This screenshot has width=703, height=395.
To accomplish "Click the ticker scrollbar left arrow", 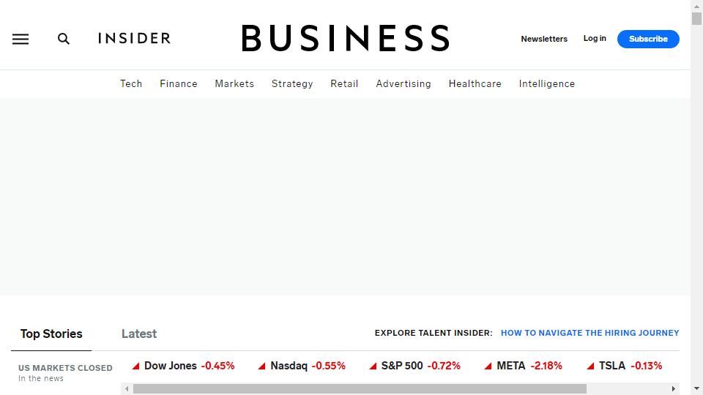I will pos(127,388).
